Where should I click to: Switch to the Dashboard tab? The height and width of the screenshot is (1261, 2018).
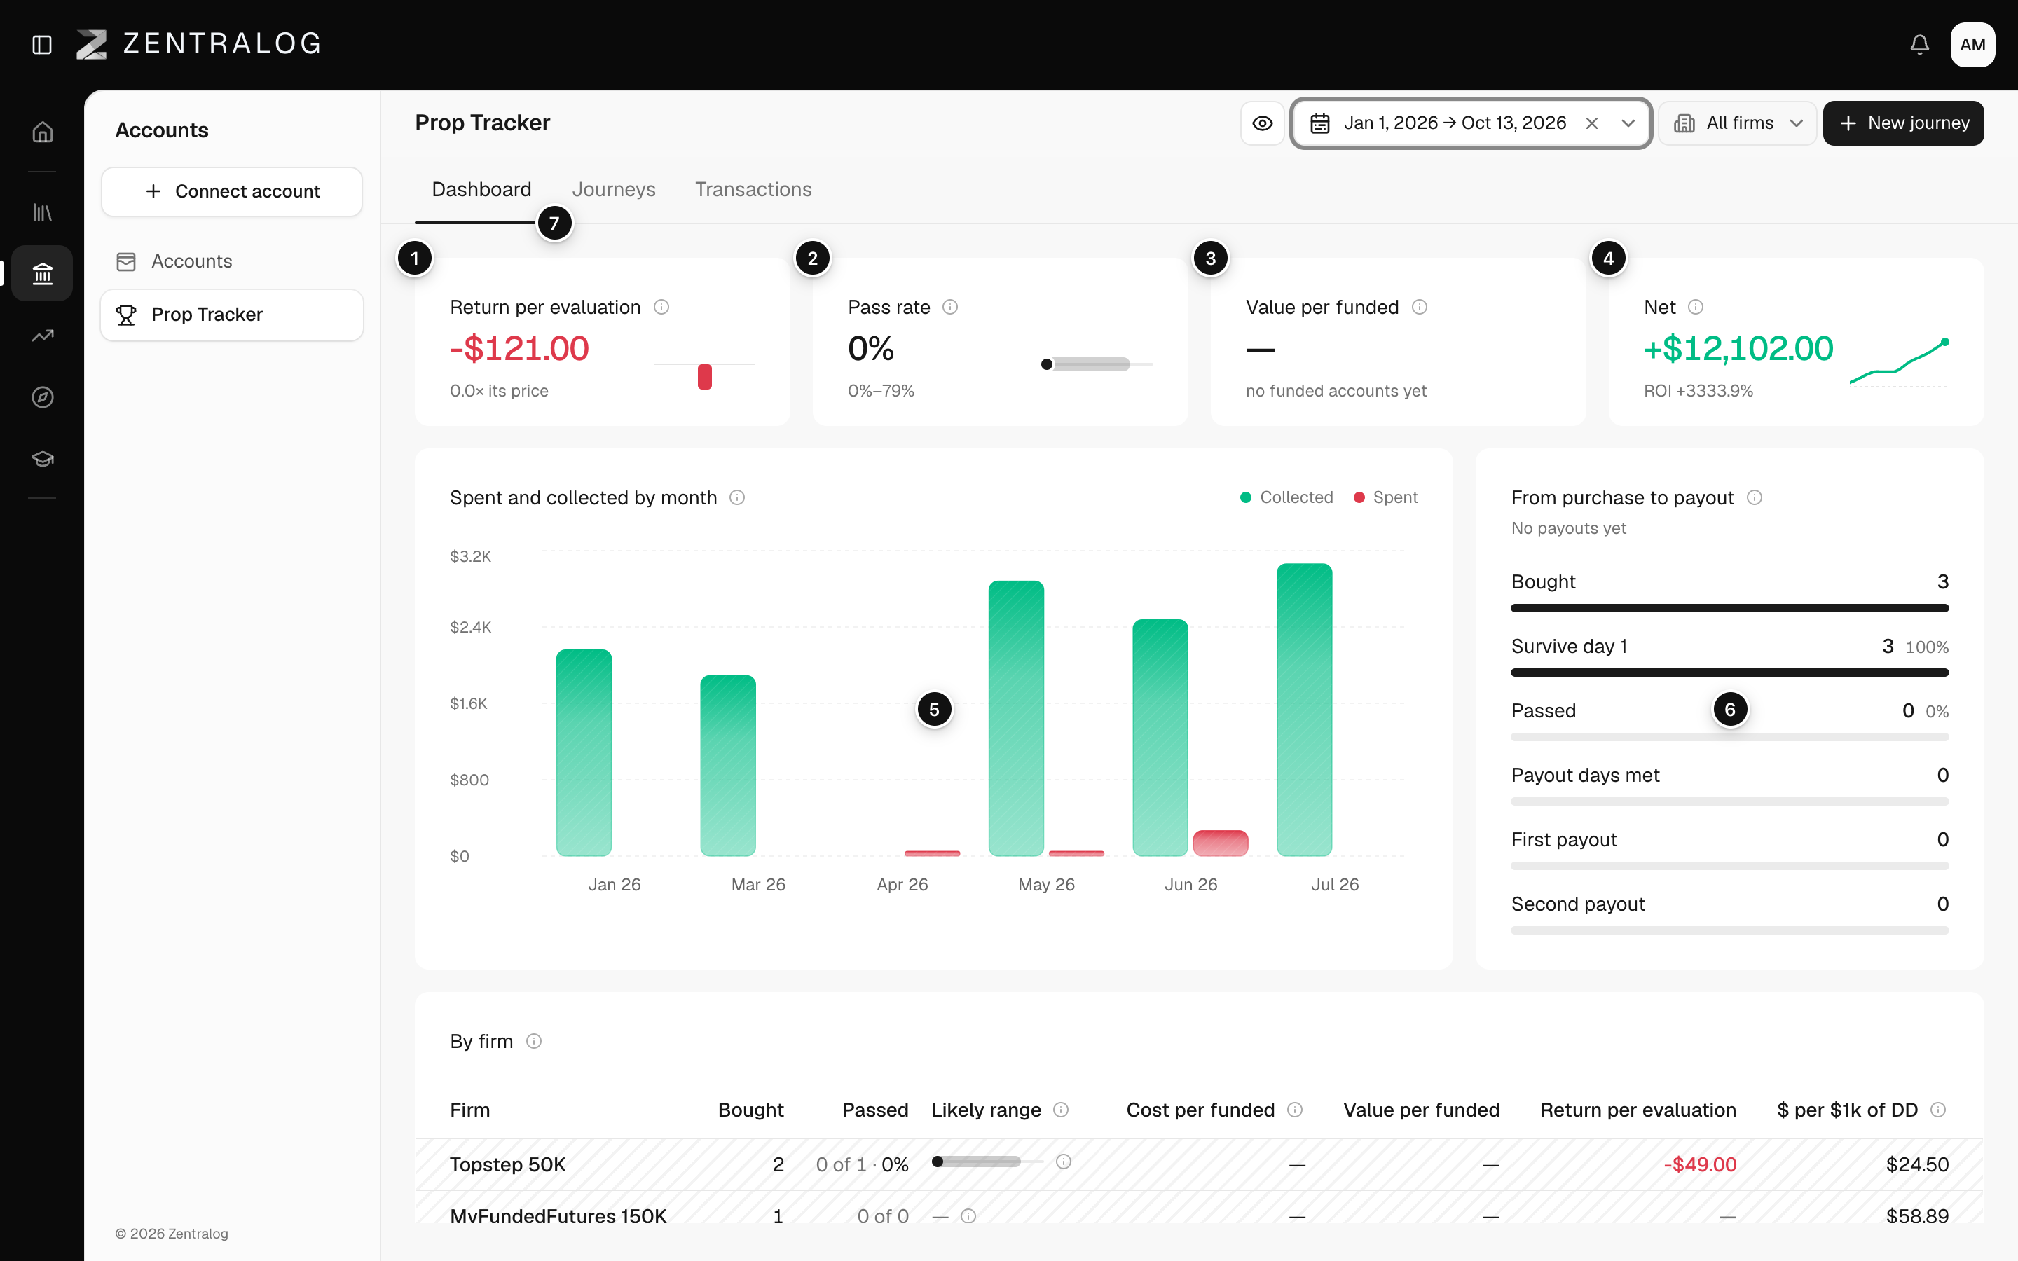[x=481, y=189]
